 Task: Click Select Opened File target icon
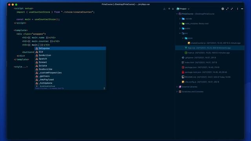tap(223, 9)
